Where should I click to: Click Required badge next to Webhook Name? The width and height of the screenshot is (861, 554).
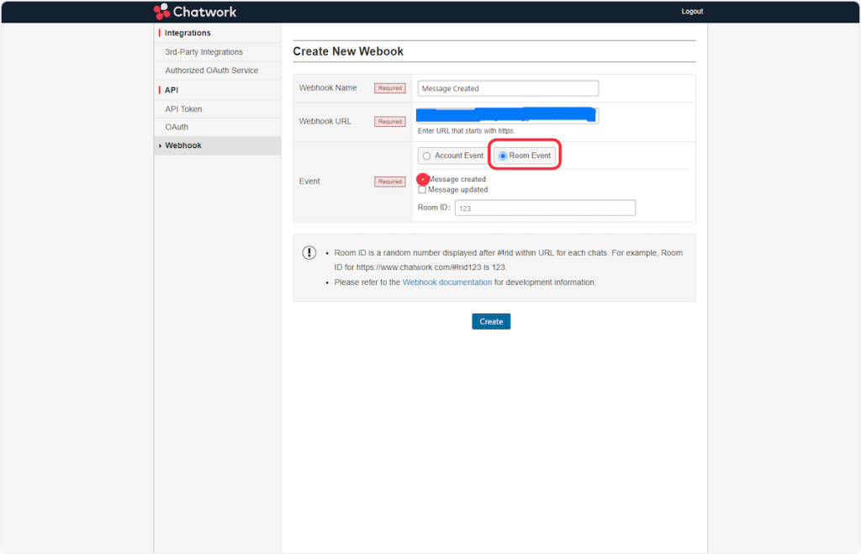pos(390,88)
